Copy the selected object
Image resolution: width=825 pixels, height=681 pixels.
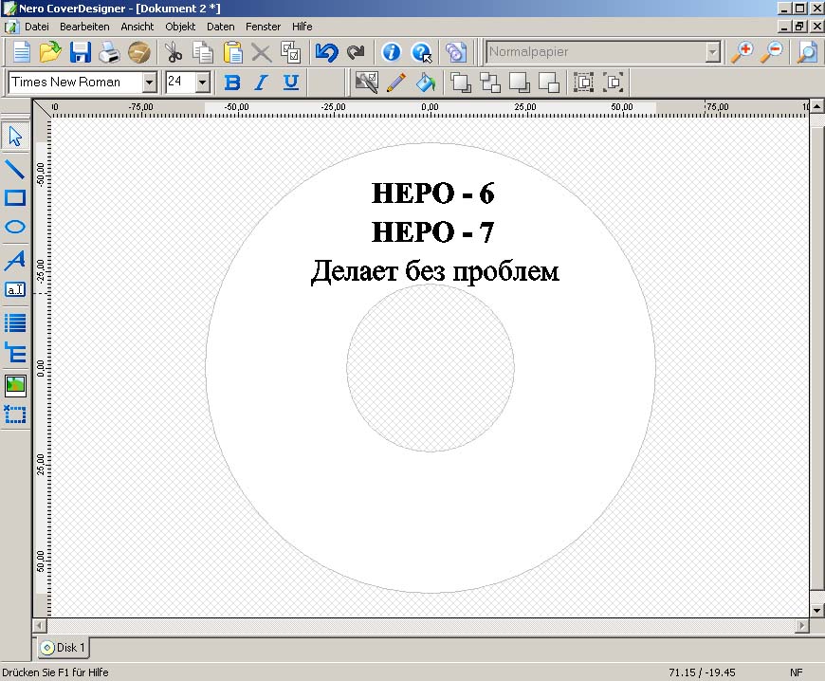(x=203, y=52)
